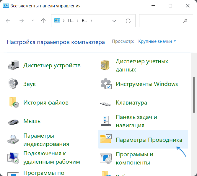This screenshot has width=197, height=176.
Task: Refresh the Control Panel view
Action: point(128,21)
